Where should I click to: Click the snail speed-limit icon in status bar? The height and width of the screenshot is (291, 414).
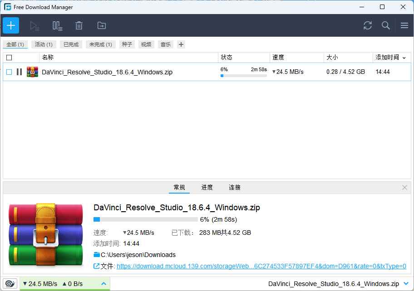point(9,284)
